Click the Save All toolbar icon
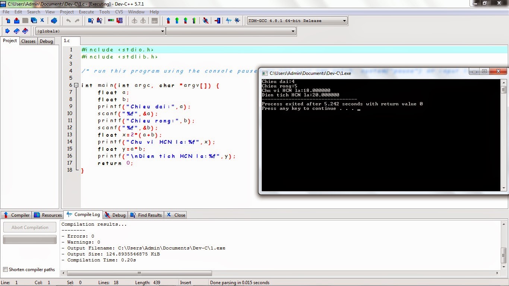This screenshot has width=509, height=286. tap(34, 21)
